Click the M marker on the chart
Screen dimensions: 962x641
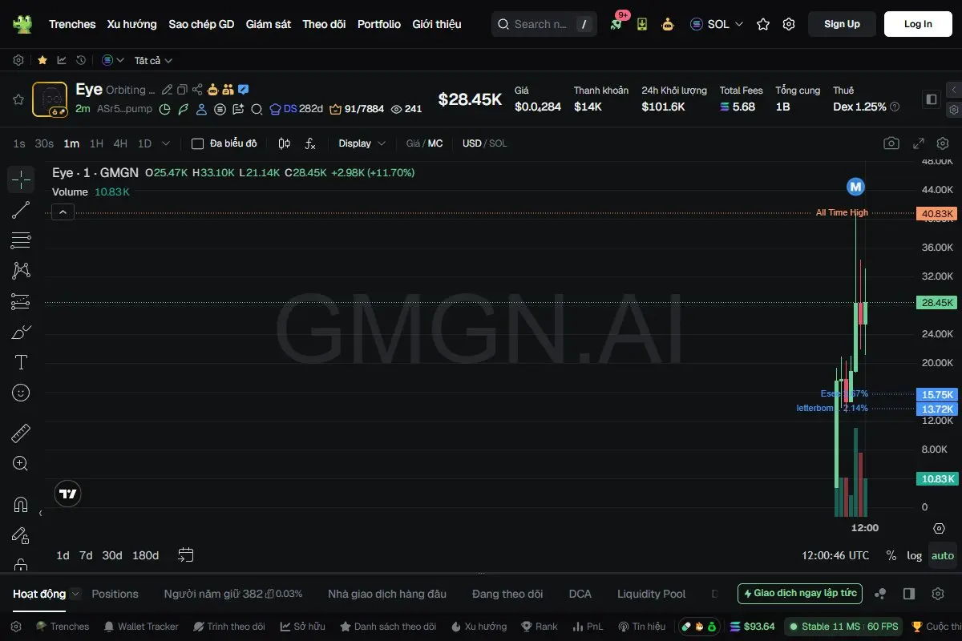(855, 187)
